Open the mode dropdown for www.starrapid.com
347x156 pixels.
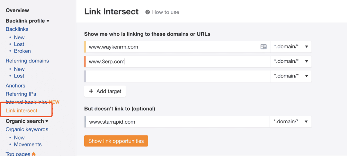pos(291,122)
